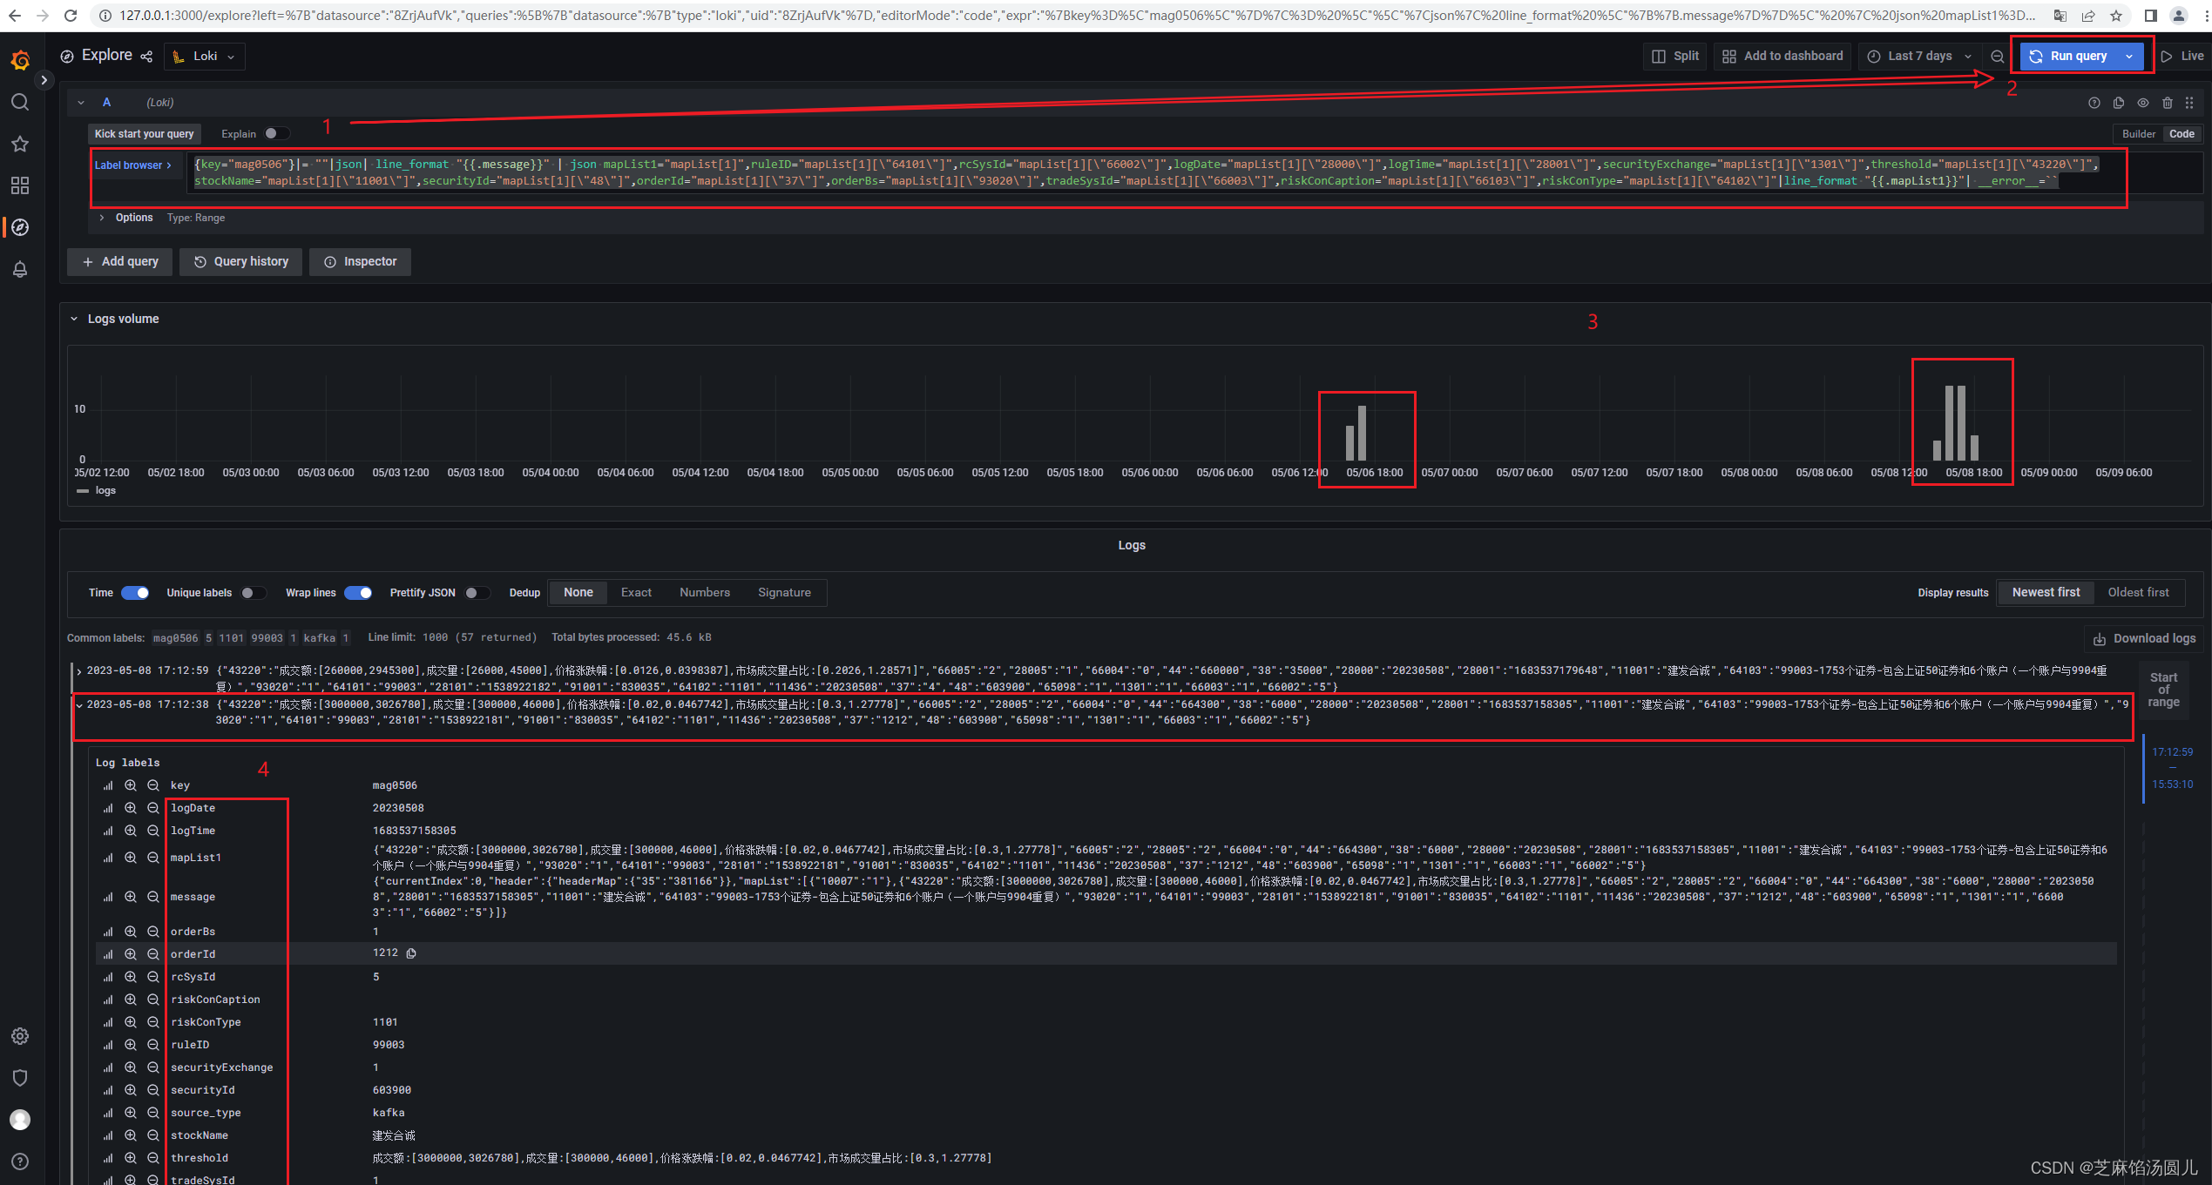The height and width of the screenshot is (1185, 2212).
Task: Toggle the Explain switch
Action: [276, 134]
